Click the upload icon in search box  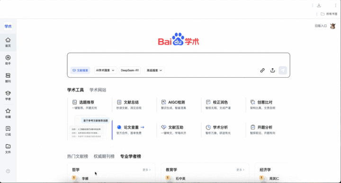(x=272, y=70)
